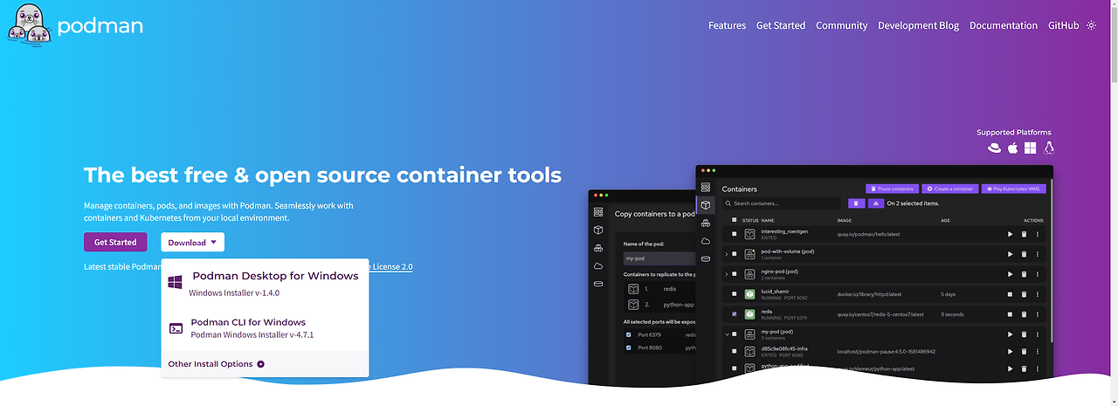This screenshot has height=406, width=1118.
Task: Click quay.io/podman/hello:latest image text
Action: (x=870, y=234)
